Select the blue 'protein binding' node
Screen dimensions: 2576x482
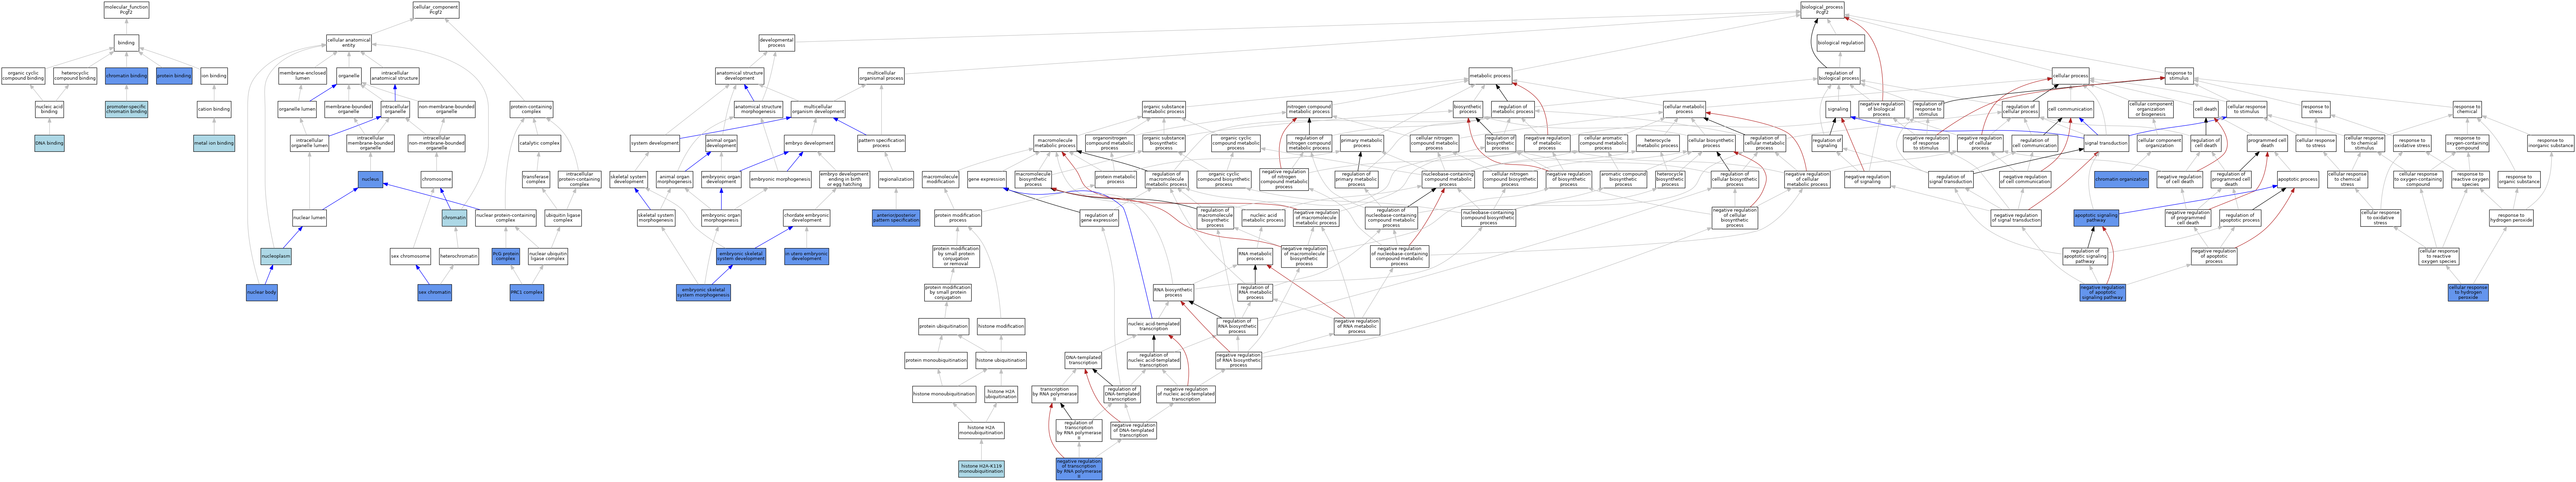click(x=174, y=76)
